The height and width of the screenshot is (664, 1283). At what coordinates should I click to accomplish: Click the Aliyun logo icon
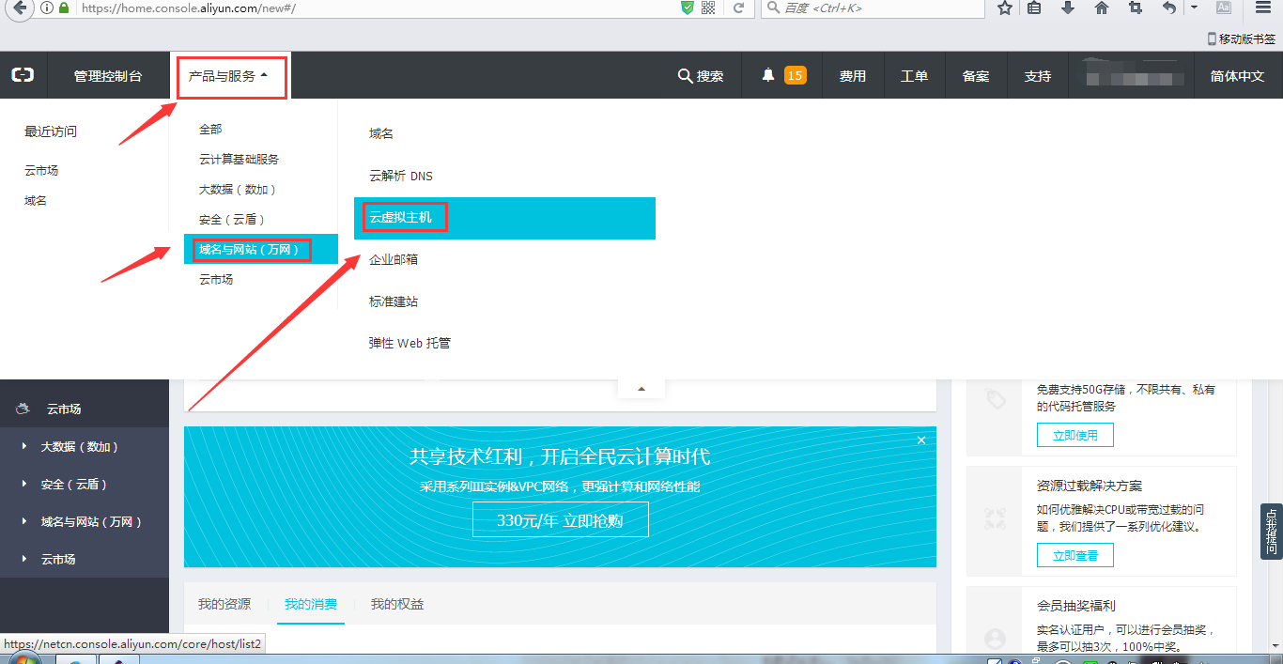(23, 75)
